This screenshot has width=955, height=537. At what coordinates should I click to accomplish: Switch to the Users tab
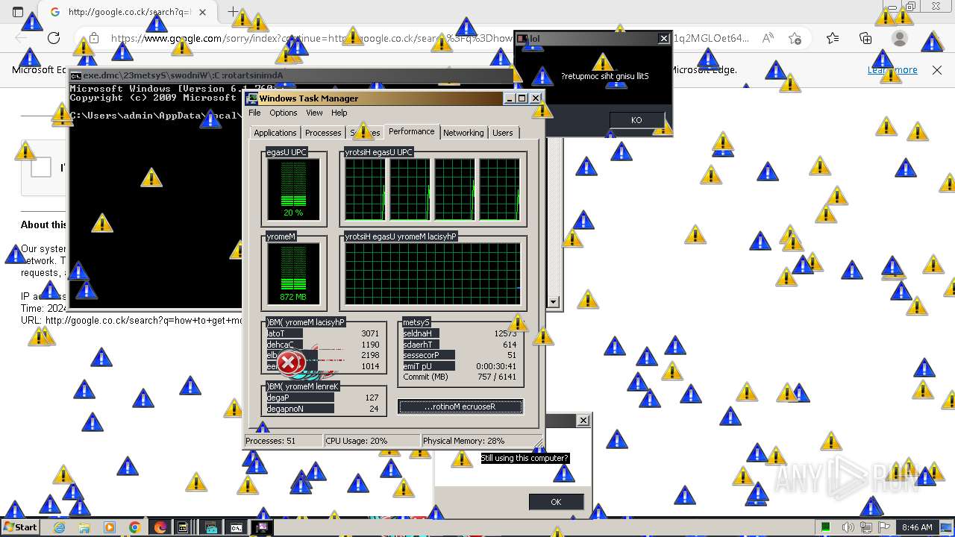(503, 133)
